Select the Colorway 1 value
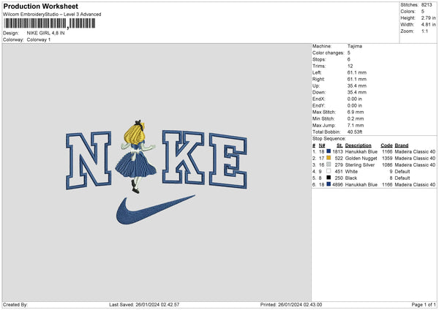The image size is (439, 310). 39,39
